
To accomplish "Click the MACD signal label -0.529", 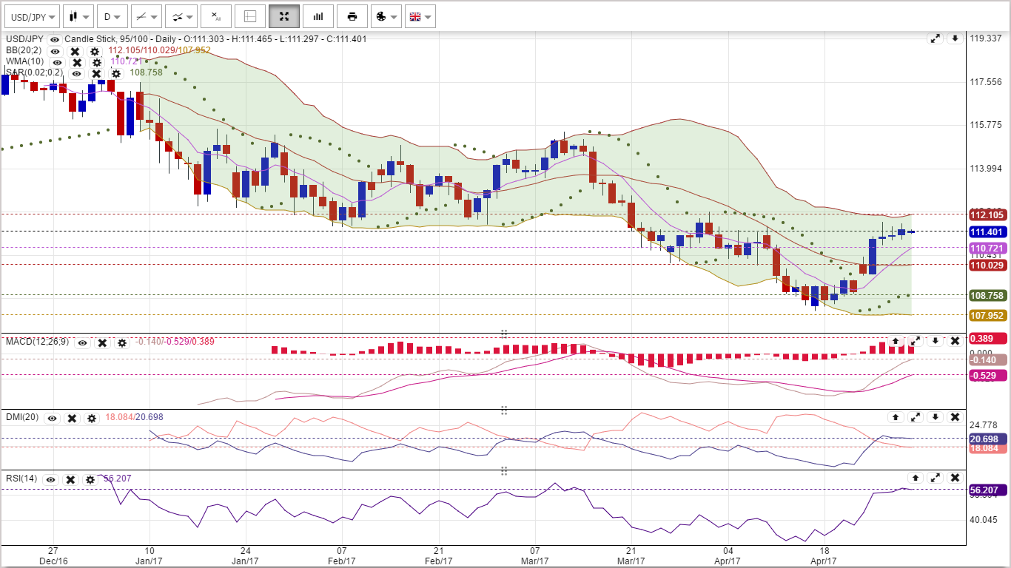I will tap(988, 375).
